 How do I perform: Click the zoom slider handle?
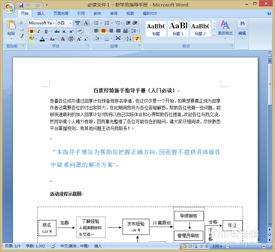point(245,246)
